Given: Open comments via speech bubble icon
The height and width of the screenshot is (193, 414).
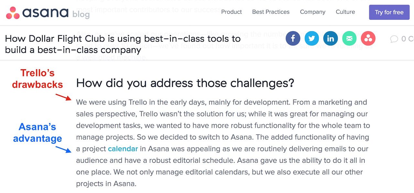Looking at the screenshot, I should click(394, 39).
